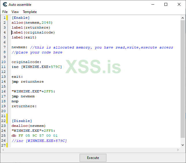186x163 pixels.
Task: Click the 'returnhere:' label line
Action: pyautogui.click(x=24, y=106)
